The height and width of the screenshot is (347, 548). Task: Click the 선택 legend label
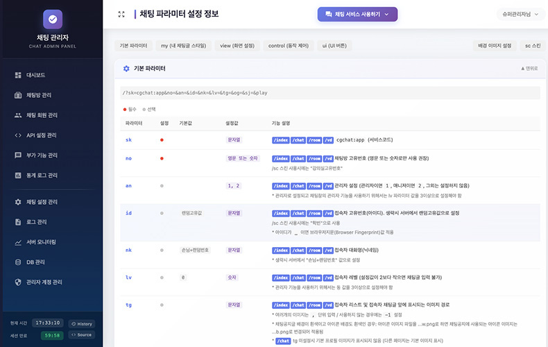coord(151,110)
